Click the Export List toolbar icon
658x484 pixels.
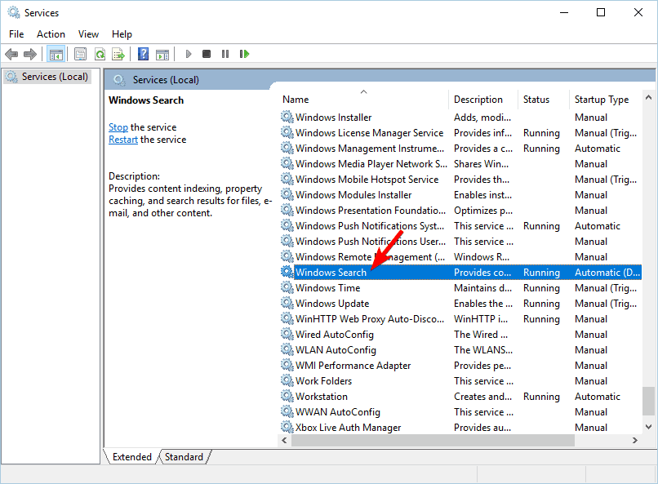coord(118,54)
